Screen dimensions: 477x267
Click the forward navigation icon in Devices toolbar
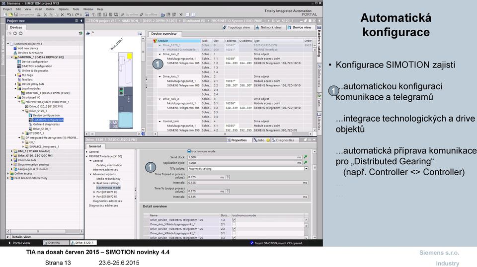point(20,33)
